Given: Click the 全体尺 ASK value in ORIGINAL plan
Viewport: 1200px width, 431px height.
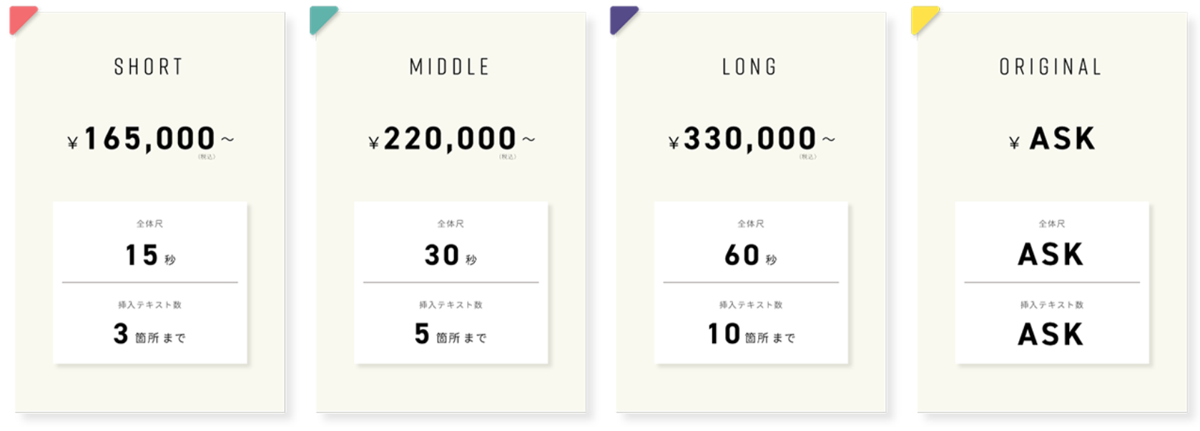Looking at the screenshot, I should coord(1051,255).
